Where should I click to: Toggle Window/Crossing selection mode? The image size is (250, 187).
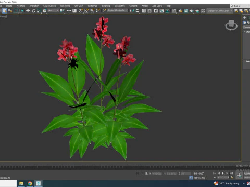pyautogui.click(x=21, y=11)
